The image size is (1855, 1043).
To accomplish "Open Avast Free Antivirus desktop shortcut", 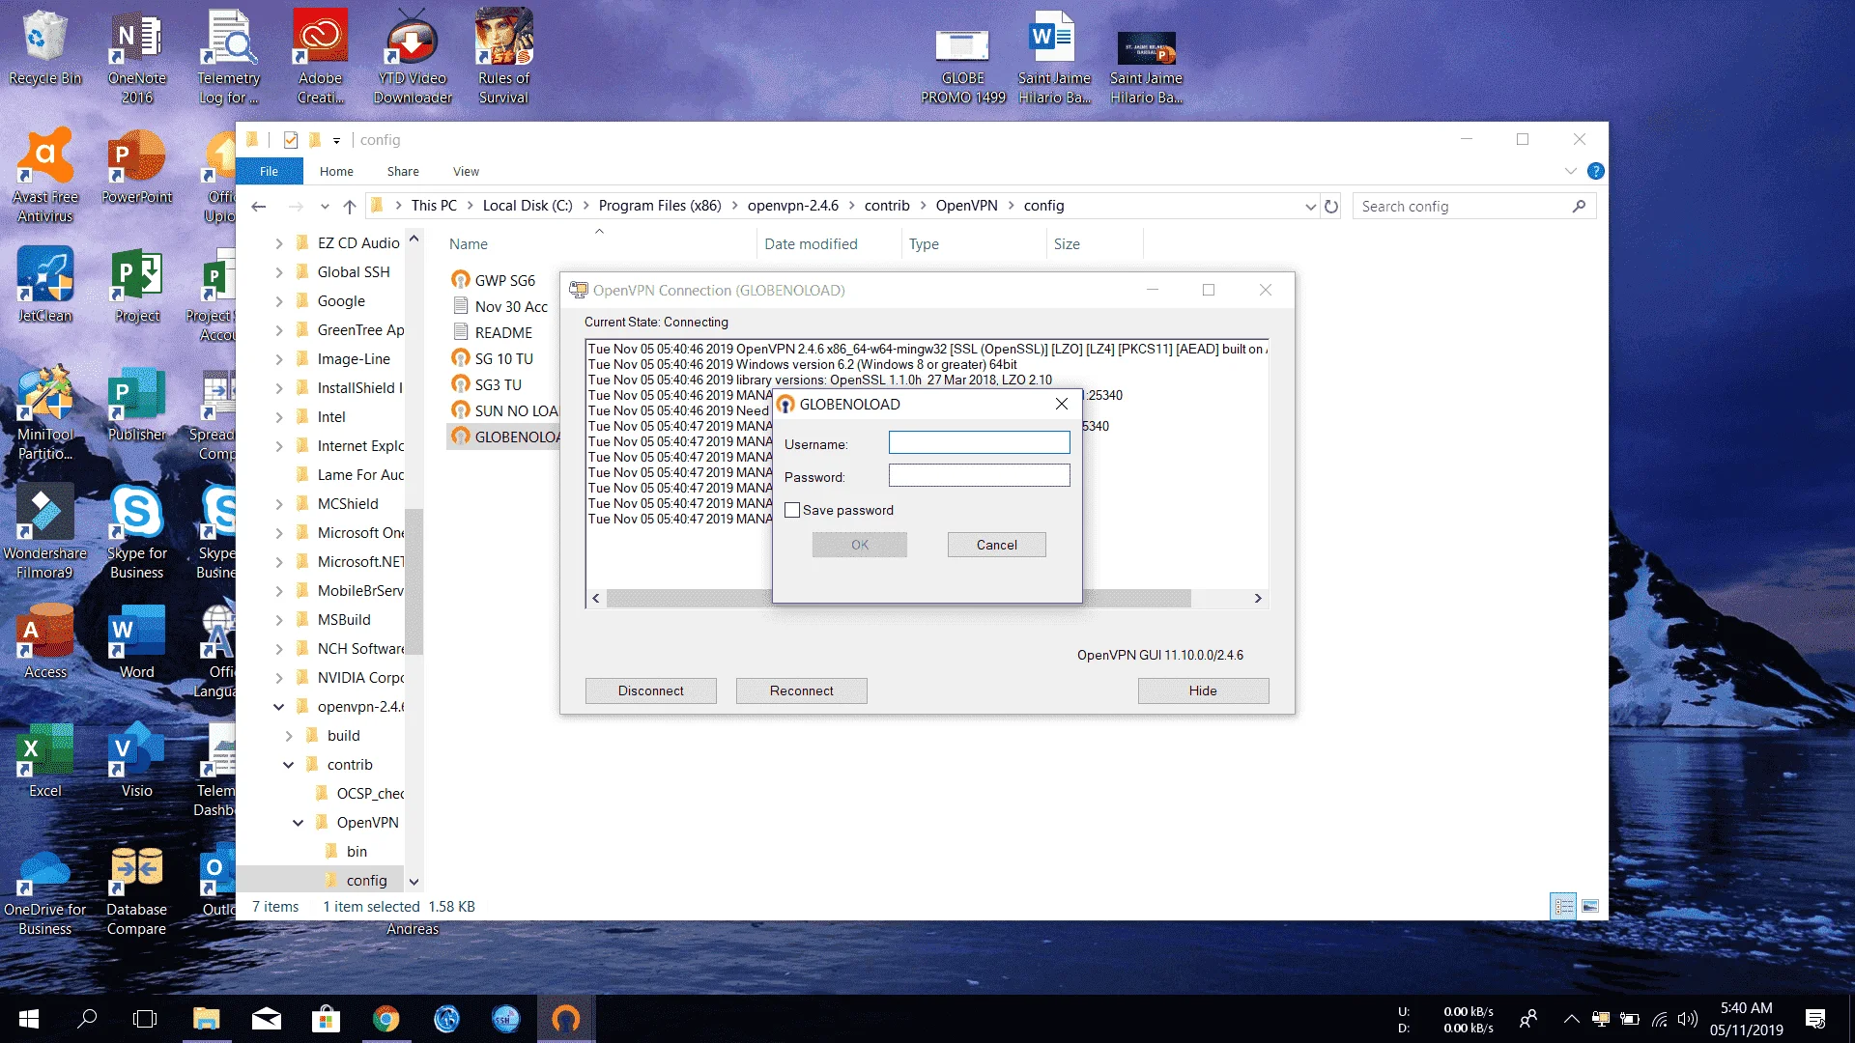I will click(x=44, y=176).
